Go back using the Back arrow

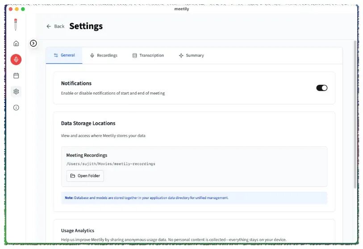(x=55, y=26)
